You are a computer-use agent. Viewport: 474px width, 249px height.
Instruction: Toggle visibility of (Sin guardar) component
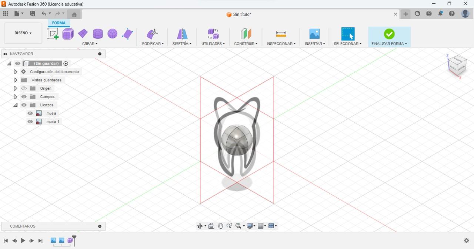click(17, 64)
